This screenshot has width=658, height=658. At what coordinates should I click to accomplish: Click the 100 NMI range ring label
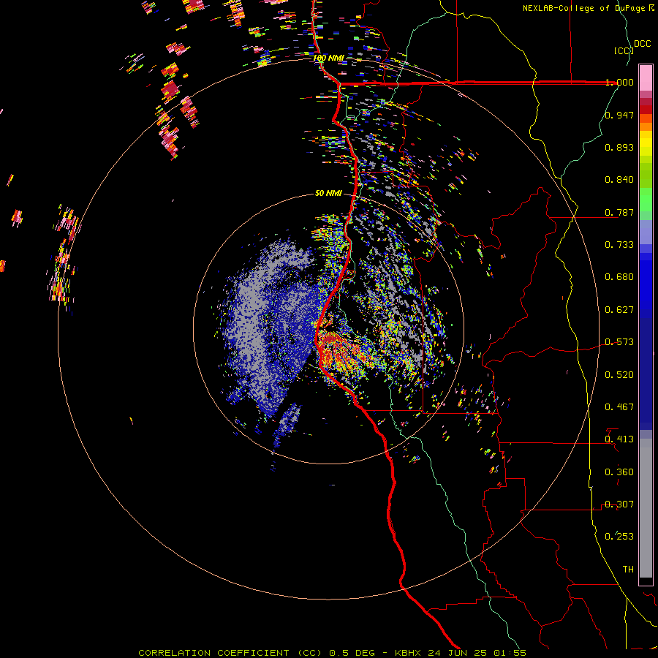(328, 58)
